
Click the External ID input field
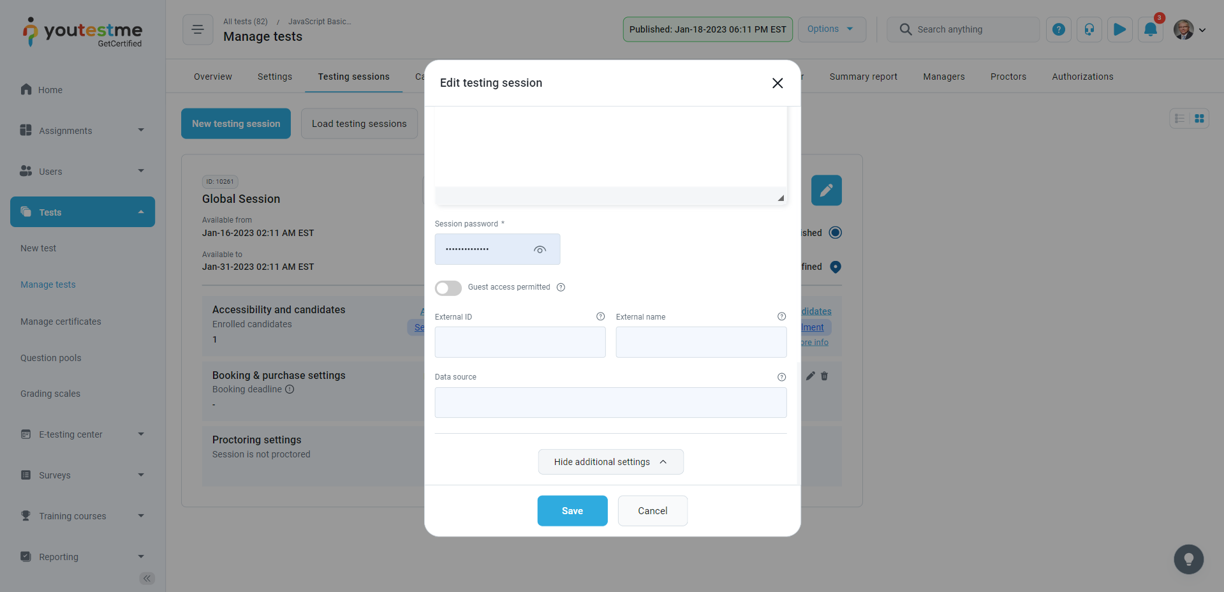click(x=520, y=343)
